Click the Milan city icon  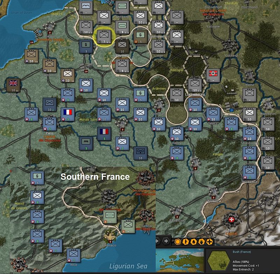coord(145,178)
